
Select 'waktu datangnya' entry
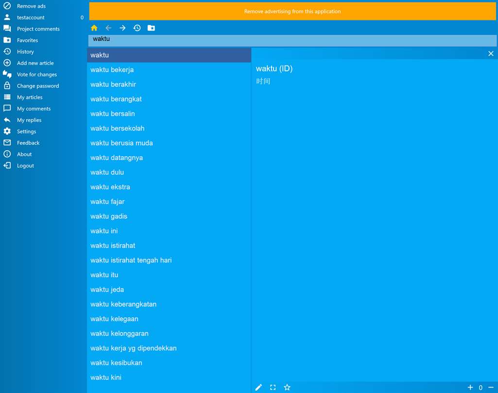point(169,158)
